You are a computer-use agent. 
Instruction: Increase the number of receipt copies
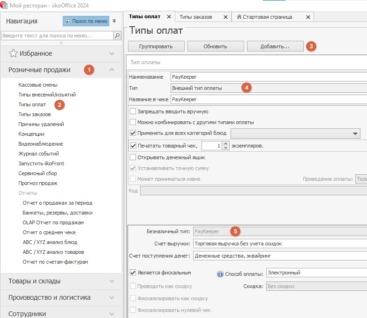point(226,143)
